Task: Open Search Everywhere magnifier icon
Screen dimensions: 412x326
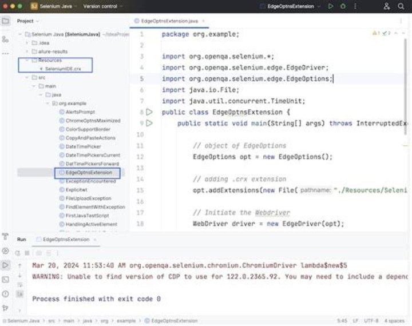Action: [401, 6]
